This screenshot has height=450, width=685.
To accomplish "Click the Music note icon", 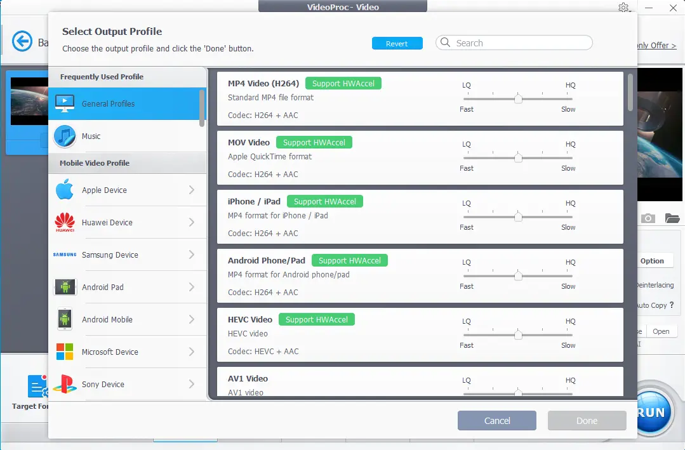I will click(x=65, y=136).
